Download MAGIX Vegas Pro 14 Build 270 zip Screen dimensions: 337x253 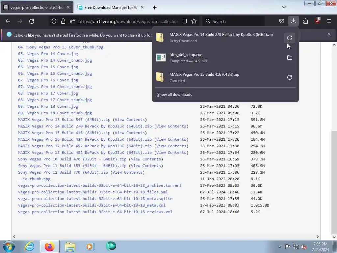[x=85, y=126]
